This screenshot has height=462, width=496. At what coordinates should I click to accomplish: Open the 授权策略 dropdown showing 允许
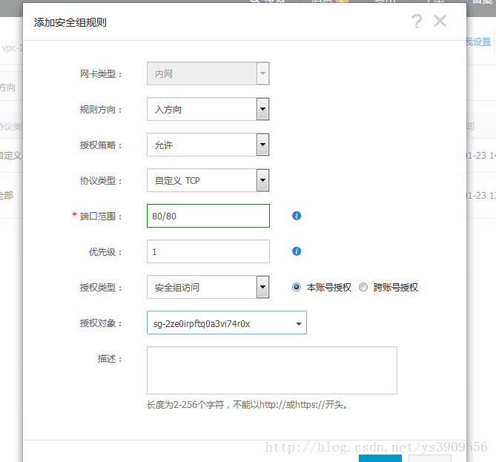(208, 145)
